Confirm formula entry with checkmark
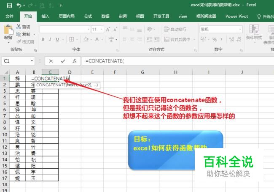Image resolution: width=274 pixels, height=192 pixels. [x=63, y=61]
